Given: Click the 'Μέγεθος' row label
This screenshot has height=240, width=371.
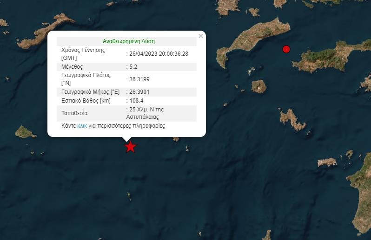Looking at the screenshot, I should click(x=72, y=67).
